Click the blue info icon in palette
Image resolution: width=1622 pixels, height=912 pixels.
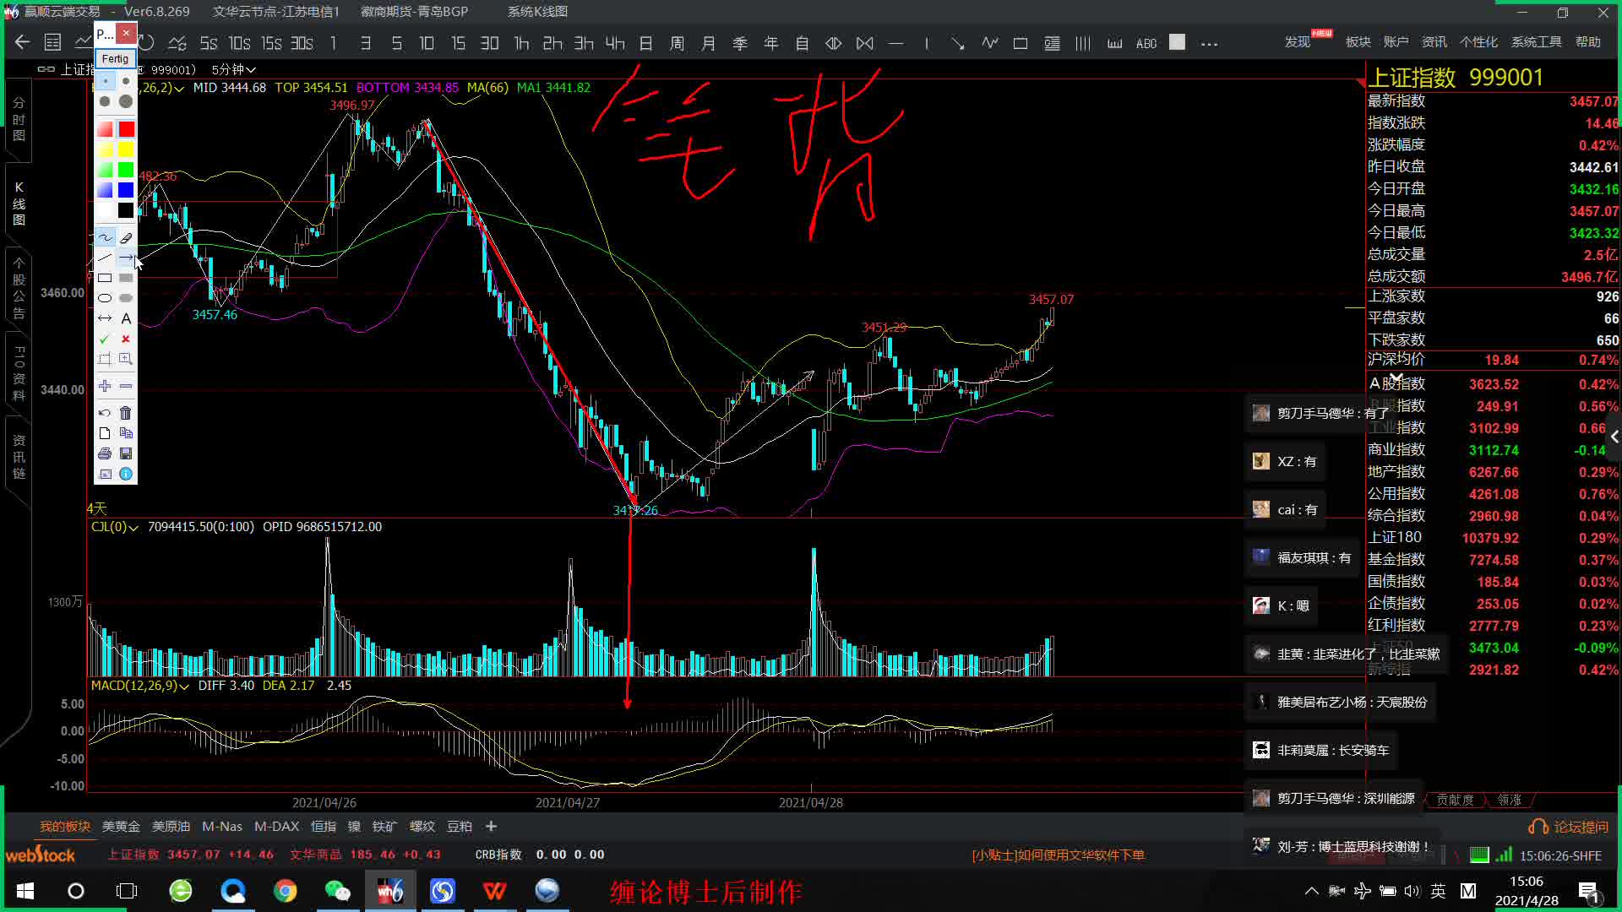click(126, 474)
